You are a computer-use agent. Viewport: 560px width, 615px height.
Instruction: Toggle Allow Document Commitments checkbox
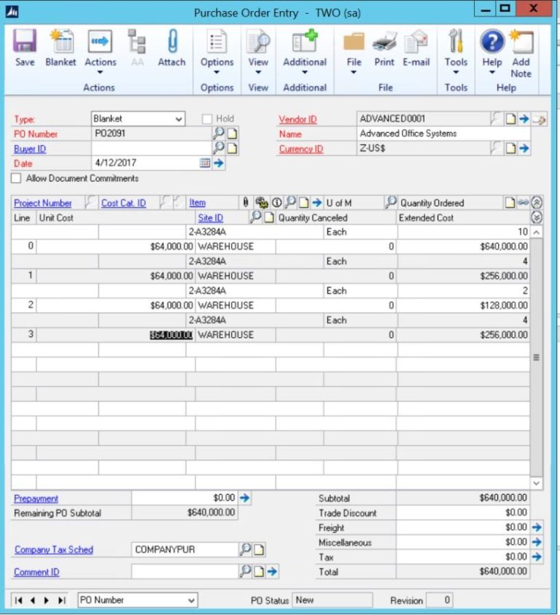[16, 179]
